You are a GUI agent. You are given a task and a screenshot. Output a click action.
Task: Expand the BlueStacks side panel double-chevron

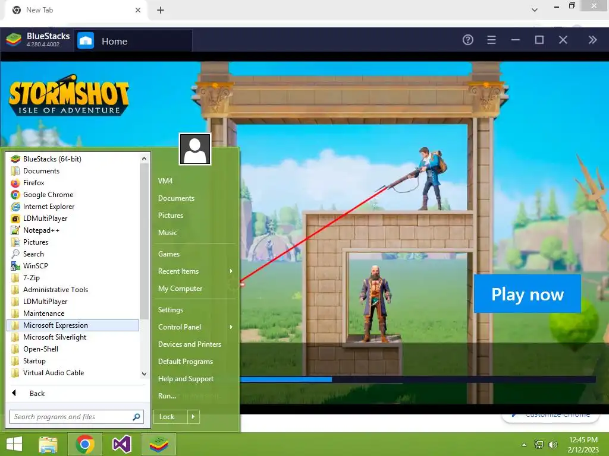tap(592, 40)
